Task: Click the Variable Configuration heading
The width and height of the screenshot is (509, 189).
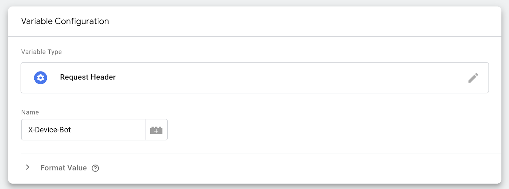Action: click(x=65, y=21)
